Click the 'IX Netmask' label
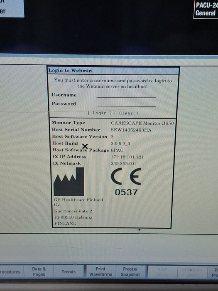The height and width of the screenshot is (291, 218). [x=67, y=163]
